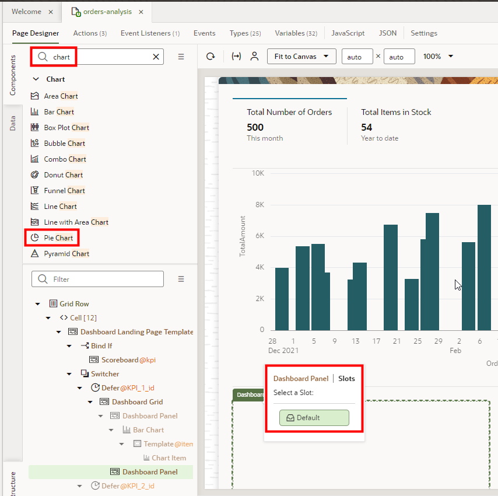This screenshot has height=496, width=498.
Task: Click the canvas refresh icon in the toolbar
Action: click(x=210, y=56)
